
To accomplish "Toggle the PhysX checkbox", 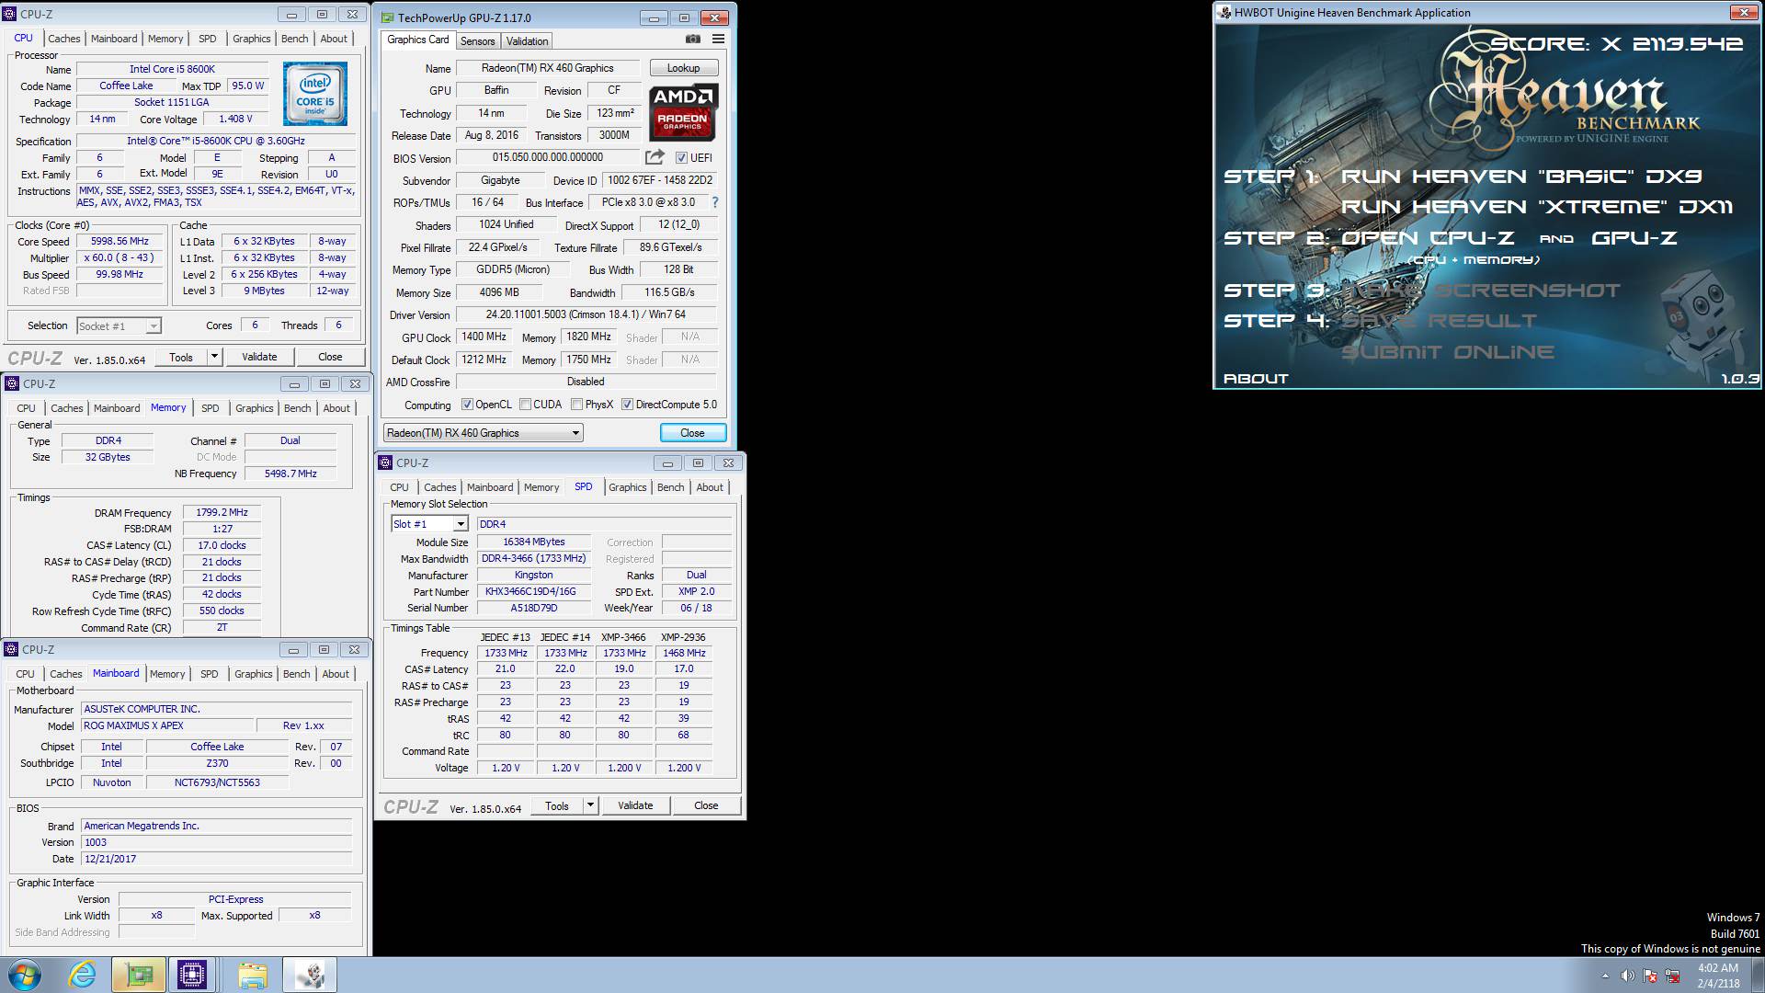I will coord(576,405).
